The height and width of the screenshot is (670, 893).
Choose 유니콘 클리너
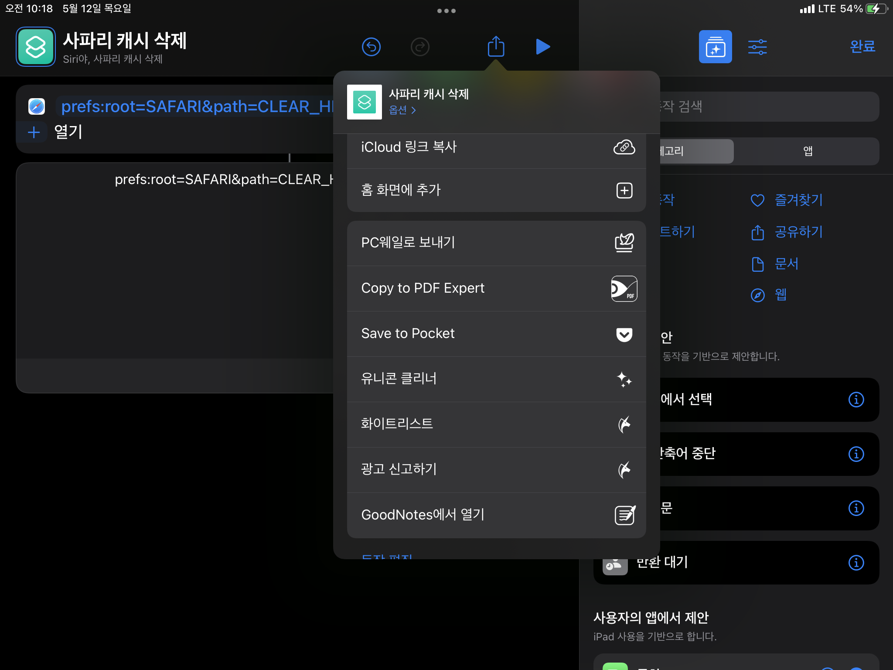pyautogui.click(x=496, y=379)
